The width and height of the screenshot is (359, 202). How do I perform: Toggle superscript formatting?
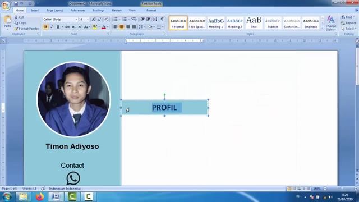(80, 27)
